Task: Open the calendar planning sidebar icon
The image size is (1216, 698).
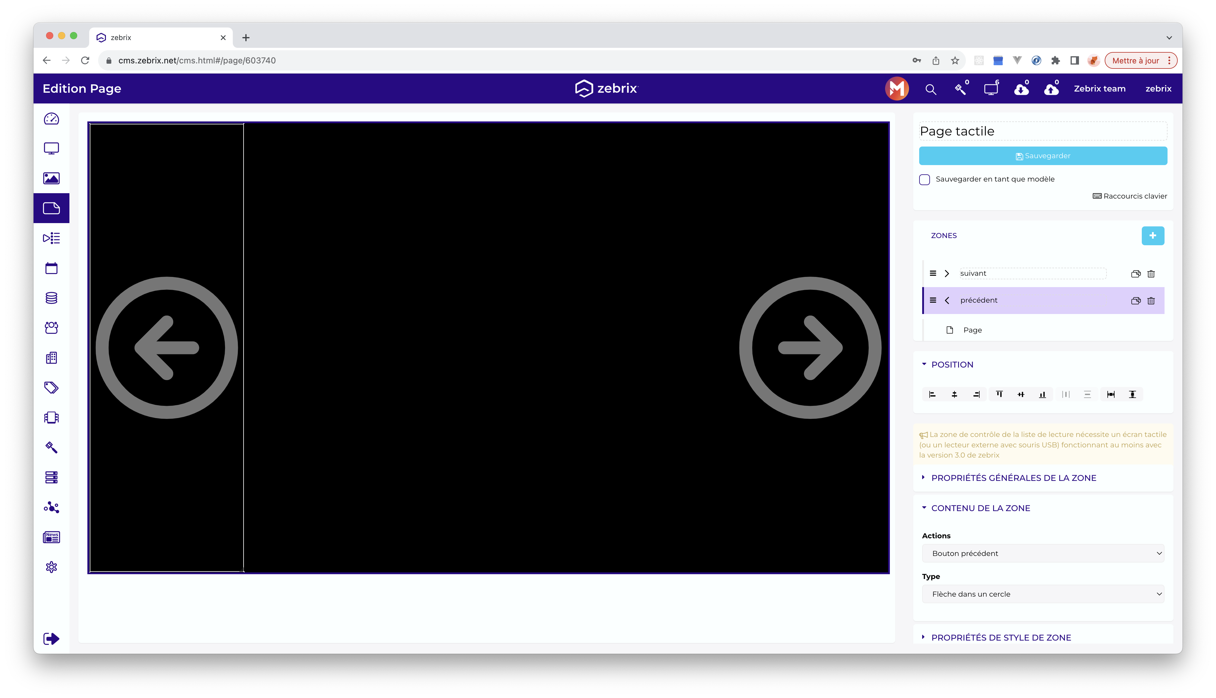Action: tap(51, 268)
